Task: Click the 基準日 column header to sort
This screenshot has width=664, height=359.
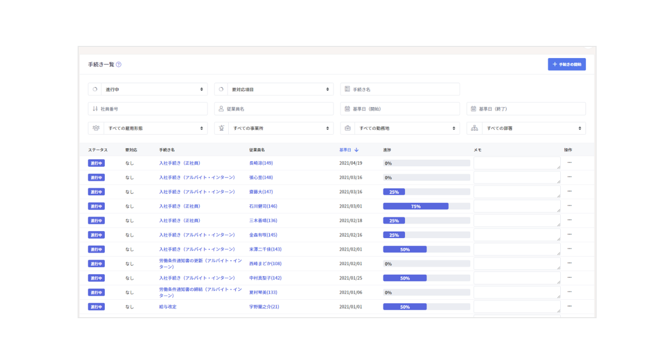Action: (345, 149)
